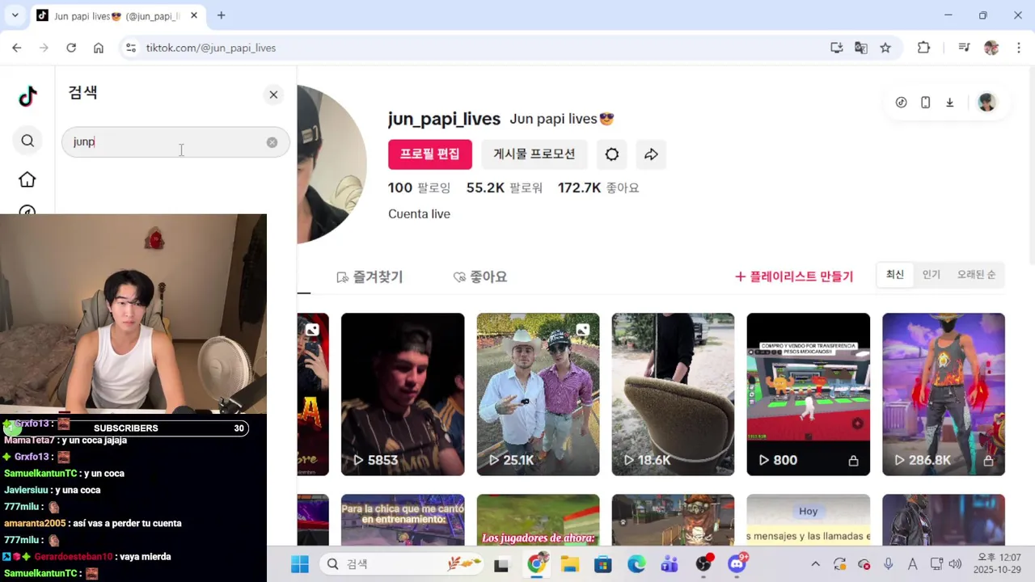Clear the search field text 'junp'
Image resolution: width=1035 pixels, height=582 pixels.
click(x=272, y=142)
